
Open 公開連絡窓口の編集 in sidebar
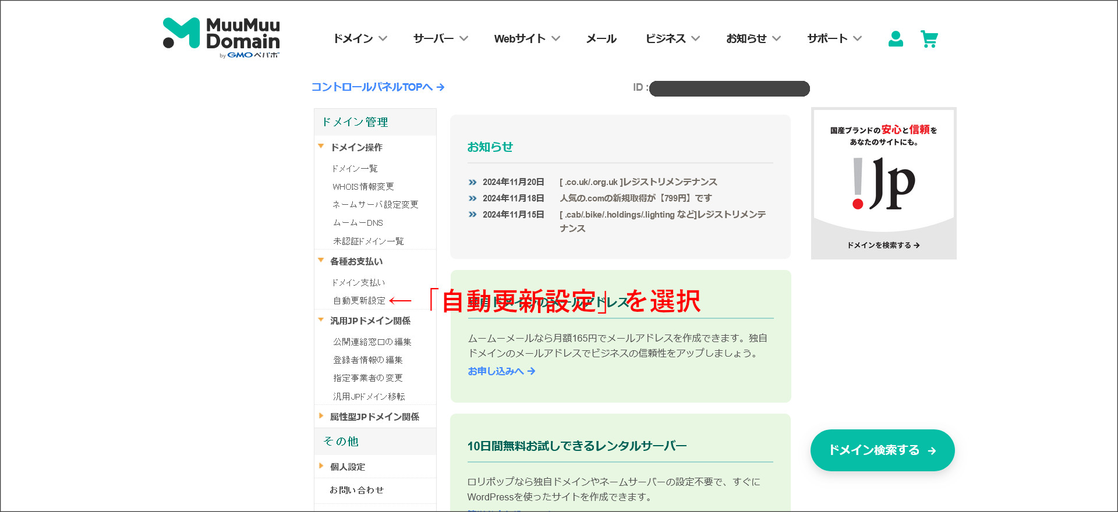click(372, 342)
